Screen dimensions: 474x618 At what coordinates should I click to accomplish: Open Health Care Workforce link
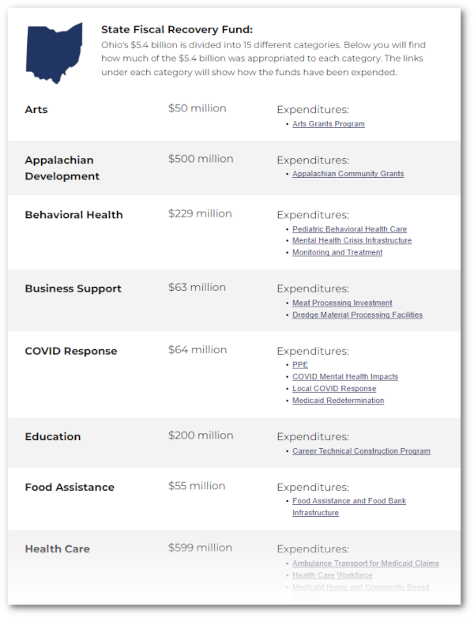332,575
